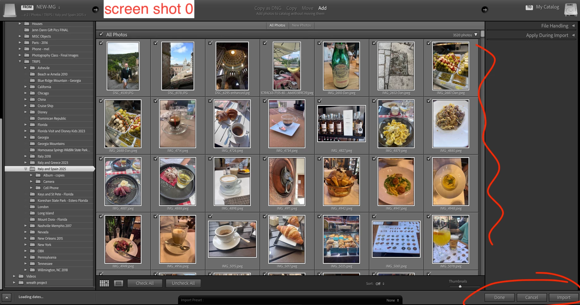Open the Sort dropdown set to Off
This screenshot has width=580, height=305.
point(380,284)
